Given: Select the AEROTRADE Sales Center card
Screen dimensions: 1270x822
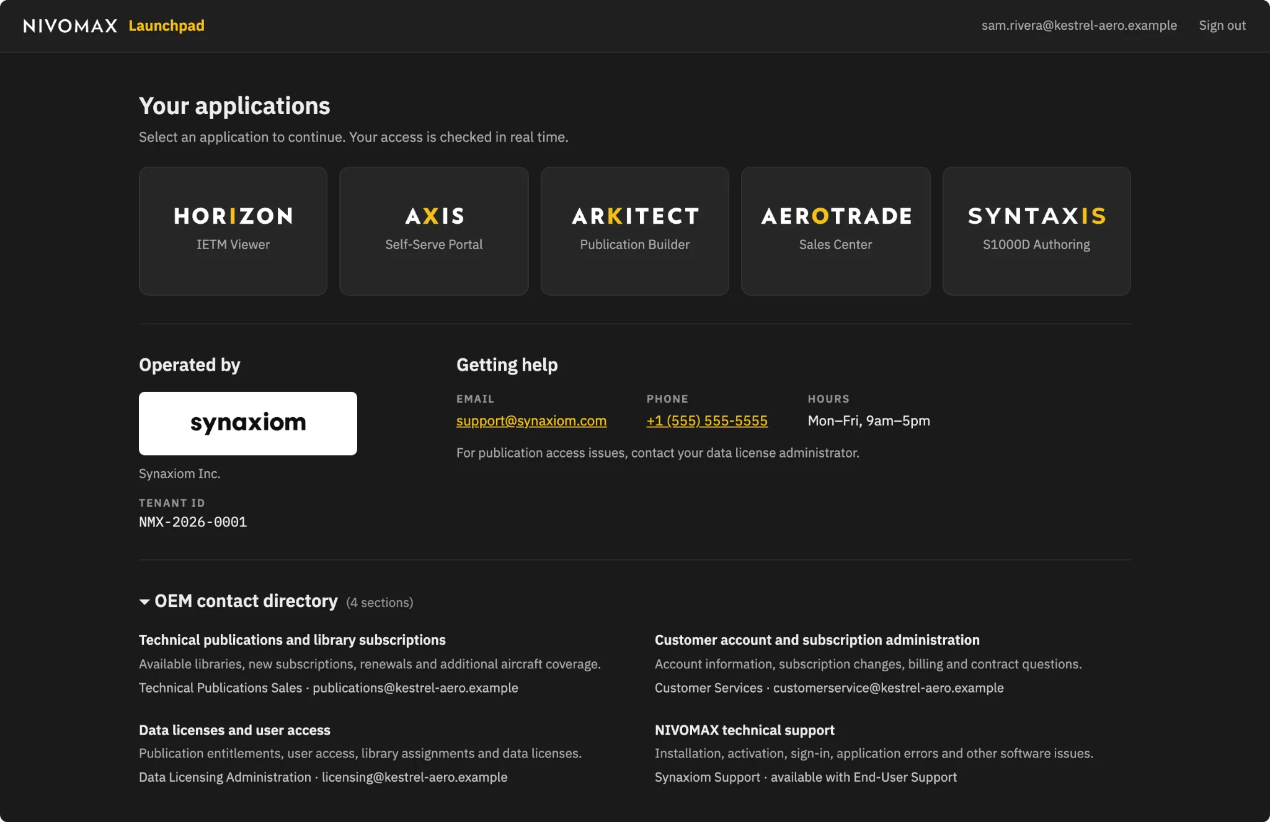Looking at the screenshot, I should pyautogui.click(x=836, y=231).
